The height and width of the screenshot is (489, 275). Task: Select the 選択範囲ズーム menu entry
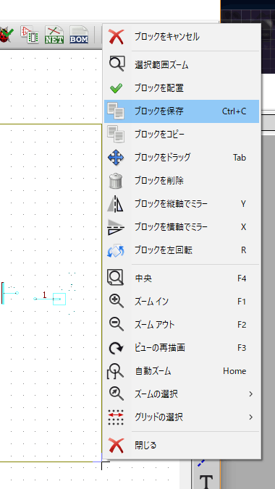click(182, 65)
